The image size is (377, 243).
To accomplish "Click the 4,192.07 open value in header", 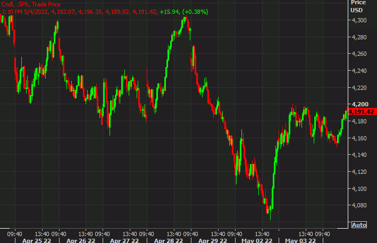I will click(63, 12).
